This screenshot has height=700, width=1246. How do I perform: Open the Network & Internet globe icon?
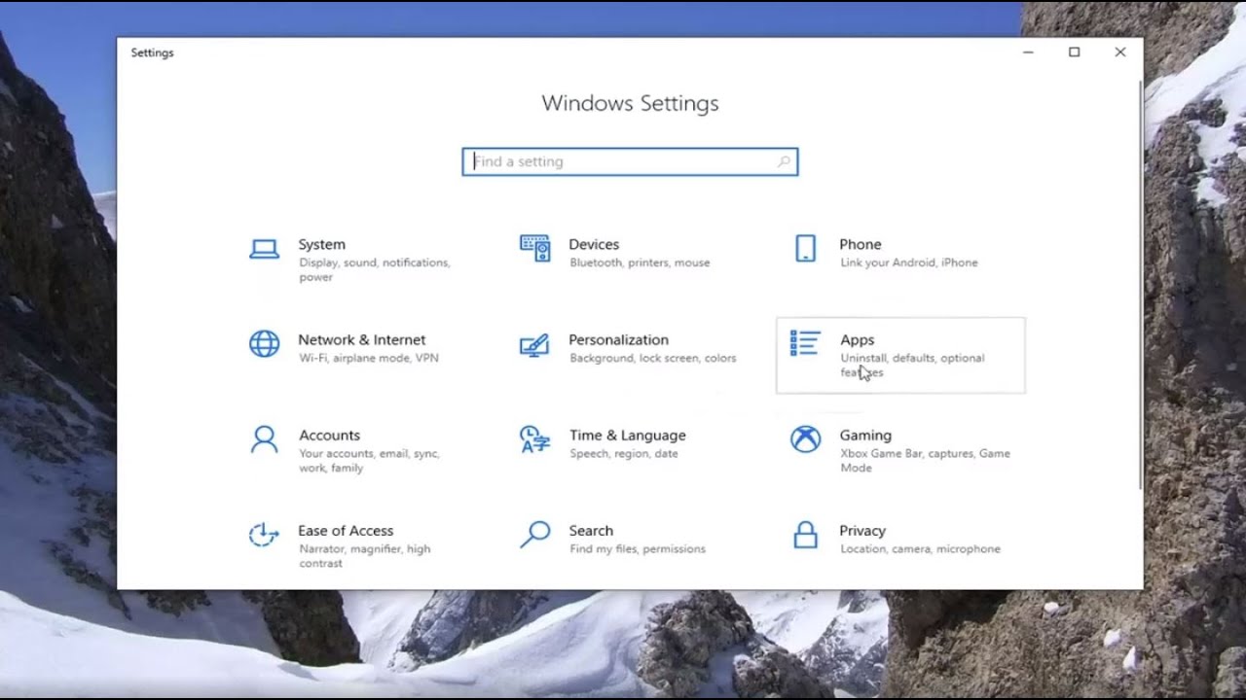264,344
